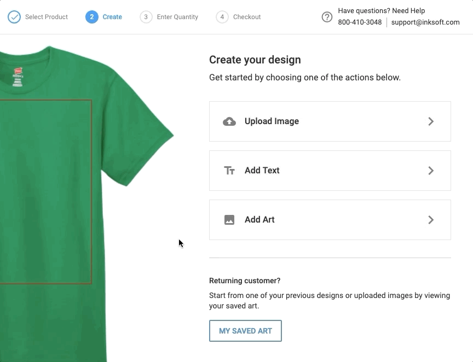Click the Select Product checkmark icon
Viewport: 473px width, 362px height.
14,17
